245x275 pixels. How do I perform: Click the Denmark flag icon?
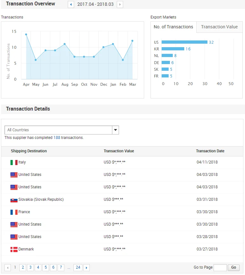pyautogui.click(x=14, y=250)
